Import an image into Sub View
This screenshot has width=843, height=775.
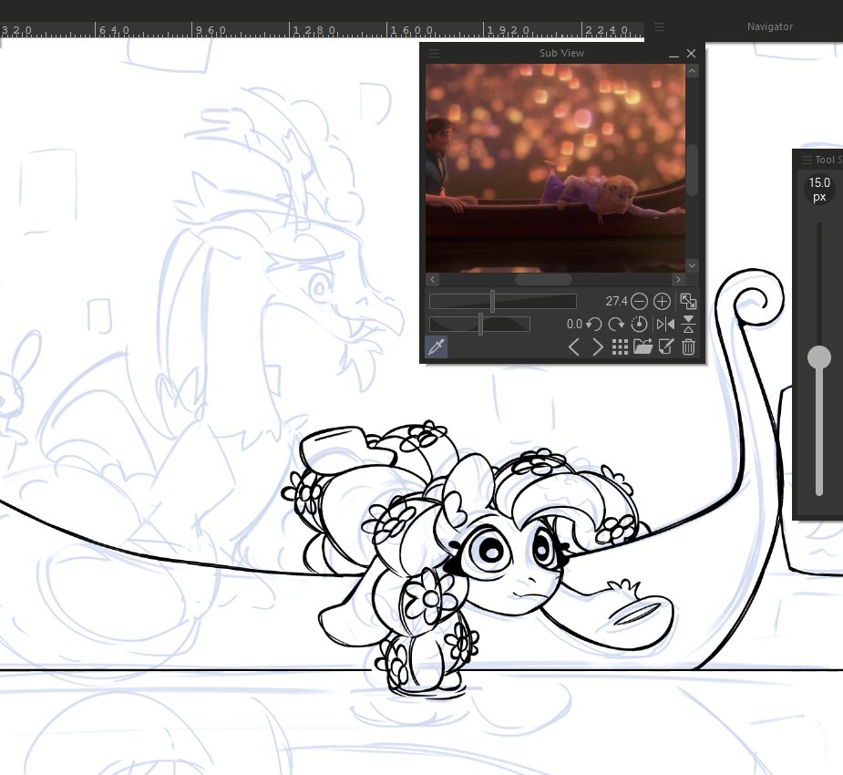(643, 346)
